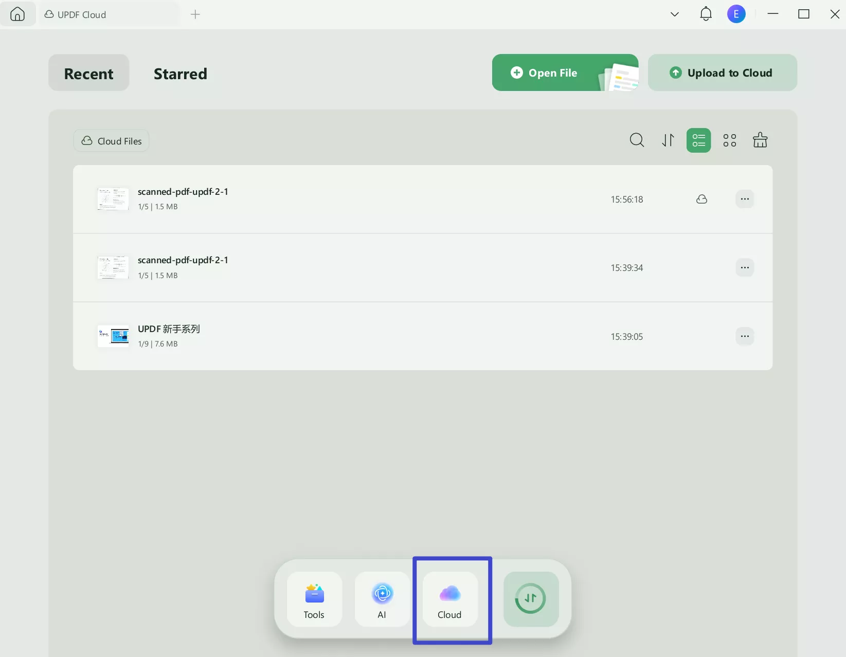Viewport: 846px width, 657px height.
Task: Open scanned-pdf-updf-2-1 dated 15:56:18
Action: (423, 199)
